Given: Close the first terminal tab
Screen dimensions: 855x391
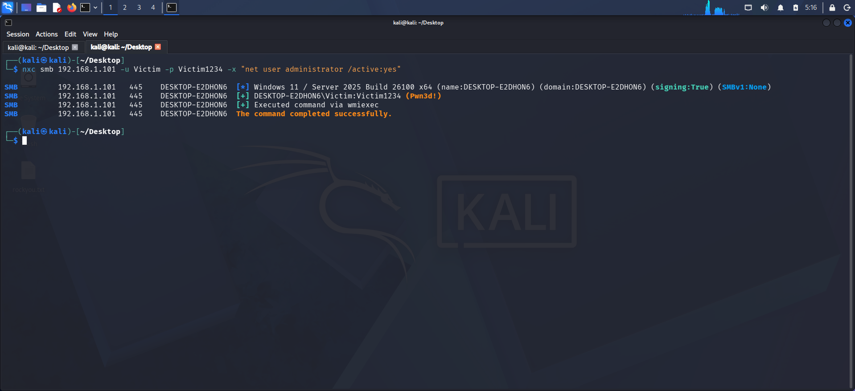Looking at the screenshot, I should coord(75,47).
